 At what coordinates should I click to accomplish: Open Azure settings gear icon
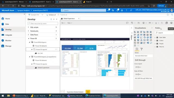point(122,10)
